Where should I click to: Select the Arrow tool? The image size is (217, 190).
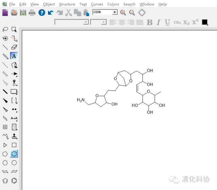(x=14, y=74)
